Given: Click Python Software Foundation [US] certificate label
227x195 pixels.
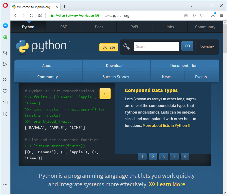Looking at the screenshot, I should (x=78, y=16).
